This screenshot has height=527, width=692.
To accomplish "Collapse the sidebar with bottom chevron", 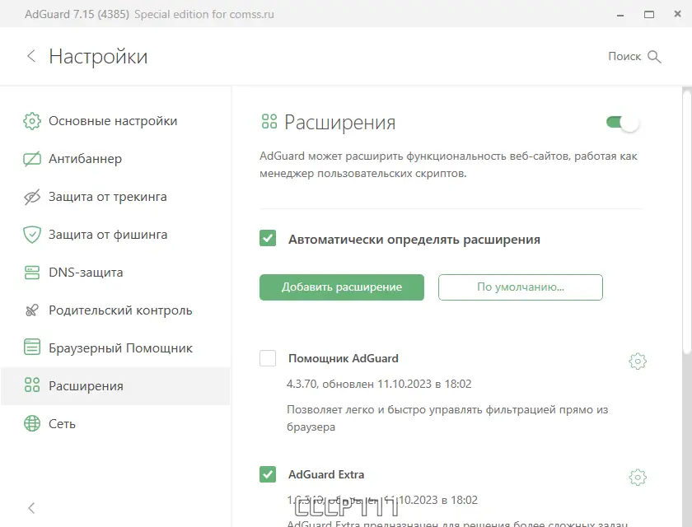I will [x=30, y=508].
